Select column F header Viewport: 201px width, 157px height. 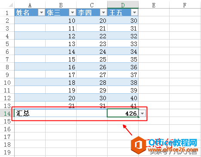pyautogui.click(x=185, y=5)
